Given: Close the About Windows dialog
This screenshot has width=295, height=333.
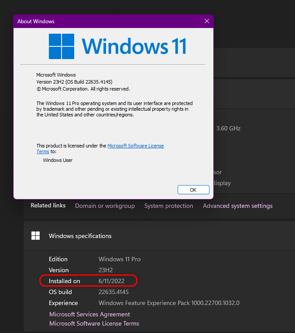Looking at the screenshot, I should (x=207, y=21).
